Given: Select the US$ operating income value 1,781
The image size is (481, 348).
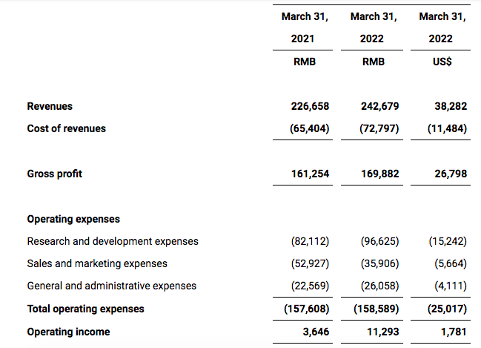Looking at the screenshot, I should pos(454,332).
